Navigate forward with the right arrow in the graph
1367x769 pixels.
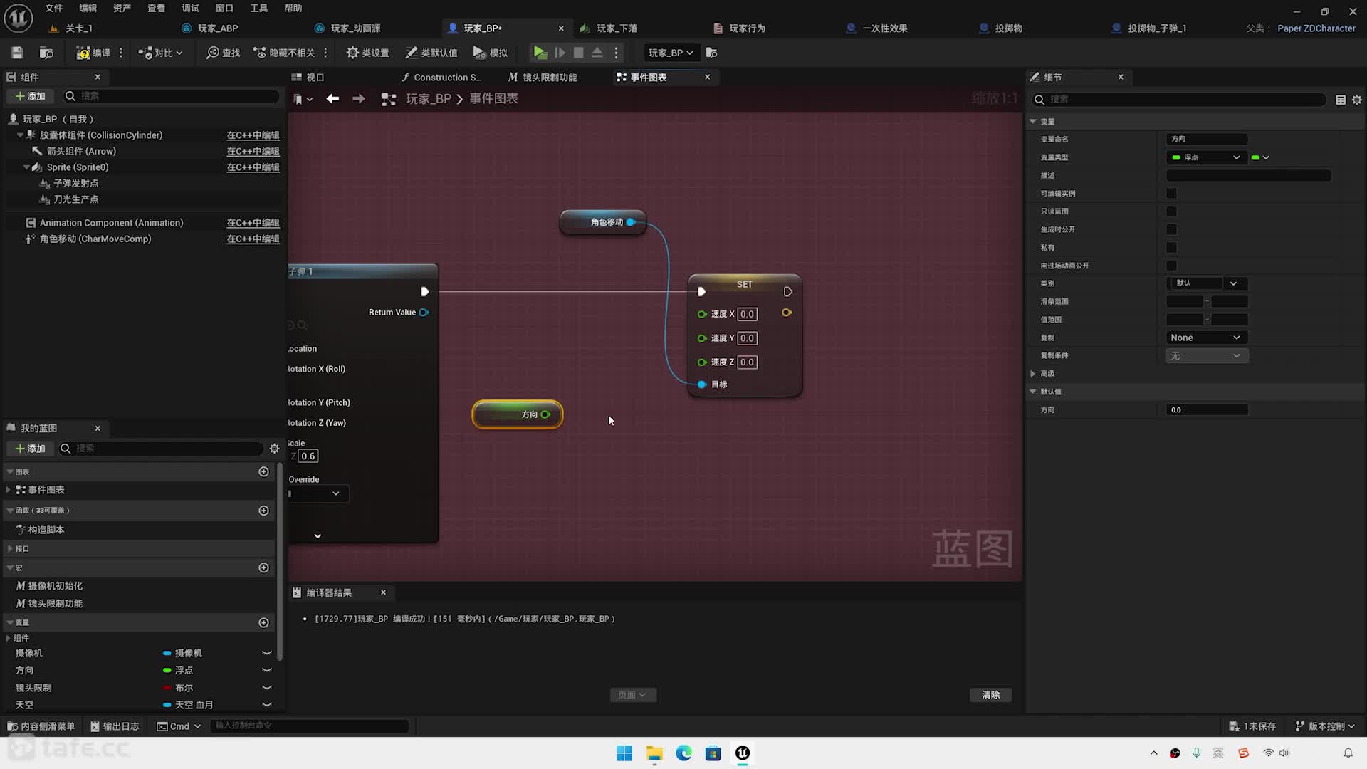click(x=359, y=99)
